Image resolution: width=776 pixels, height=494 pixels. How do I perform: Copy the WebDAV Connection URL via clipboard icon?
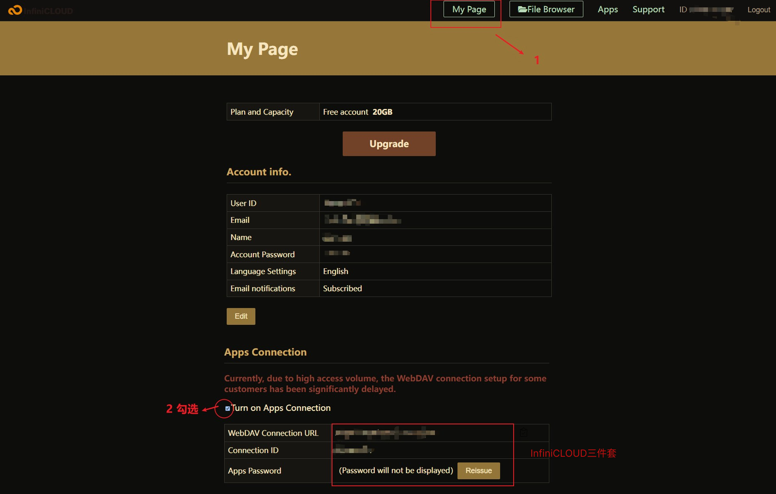(x=523, y=433)
